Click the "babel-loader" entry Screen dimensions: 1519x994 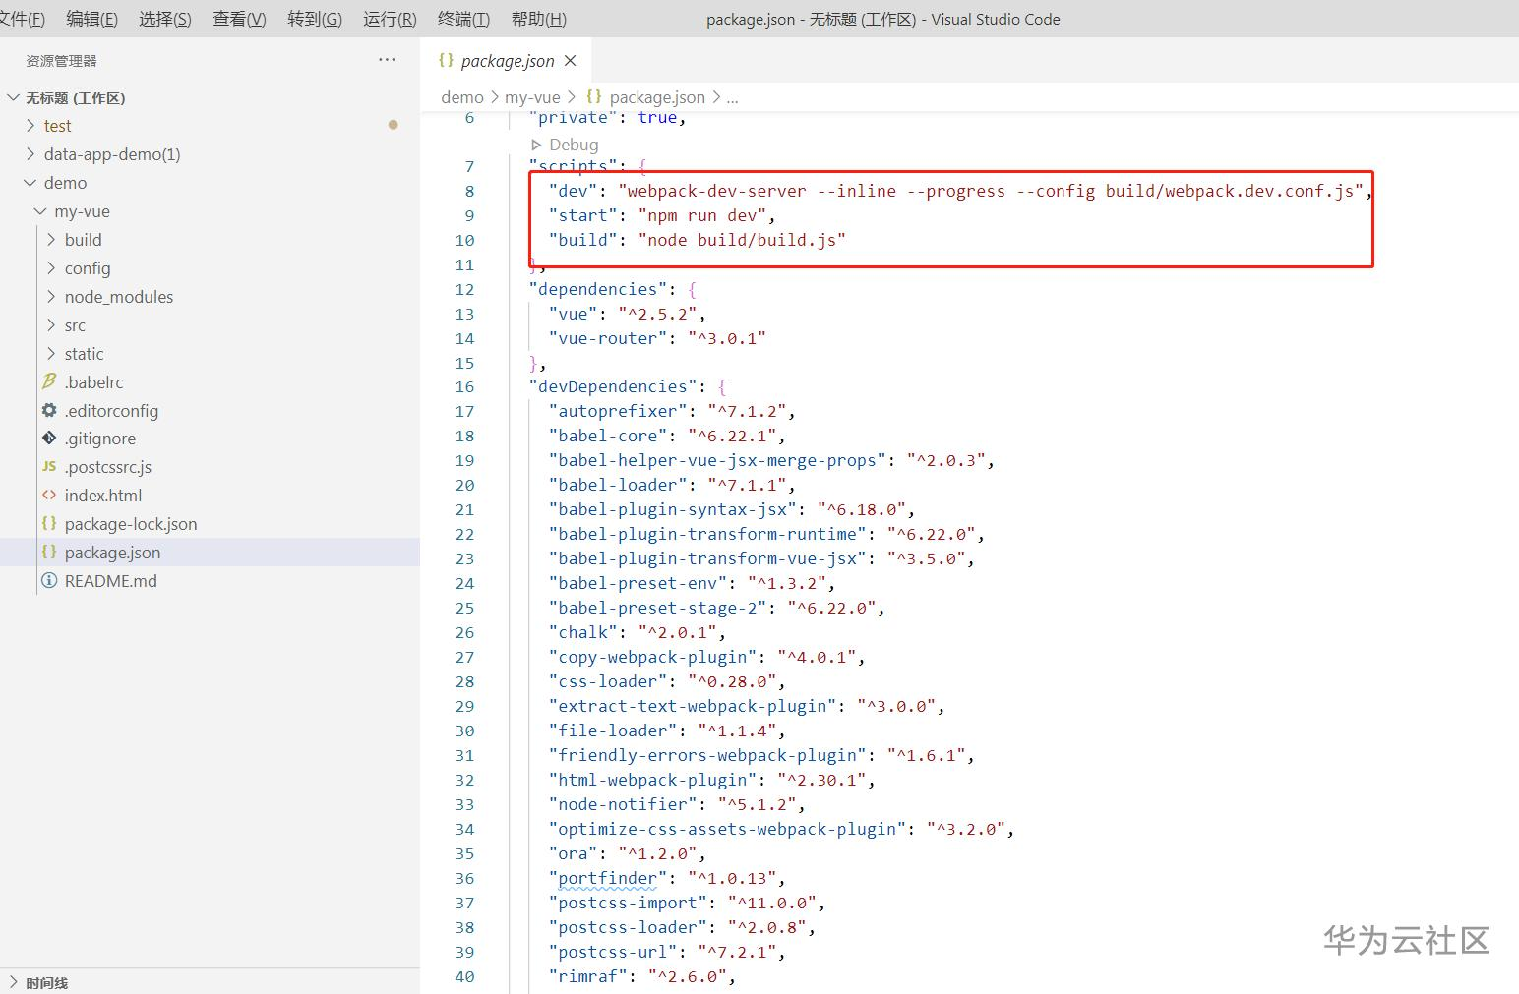point(618,485)
